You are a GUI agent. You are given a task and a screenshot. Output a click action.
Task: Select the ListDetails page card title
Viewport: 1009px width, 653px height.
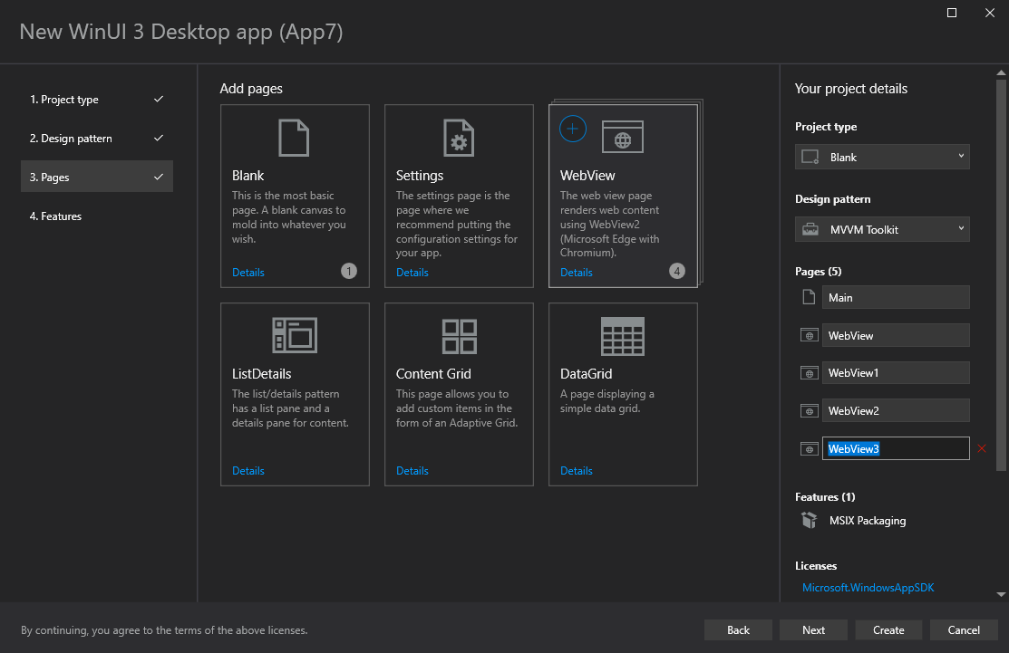pyautogui.click(x=261, y=373)
